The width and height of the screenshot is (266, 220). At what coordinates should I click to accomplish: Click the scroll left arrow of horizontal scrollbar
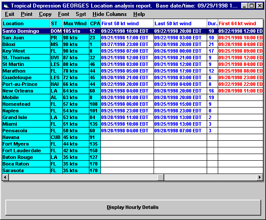coord(5,178)
